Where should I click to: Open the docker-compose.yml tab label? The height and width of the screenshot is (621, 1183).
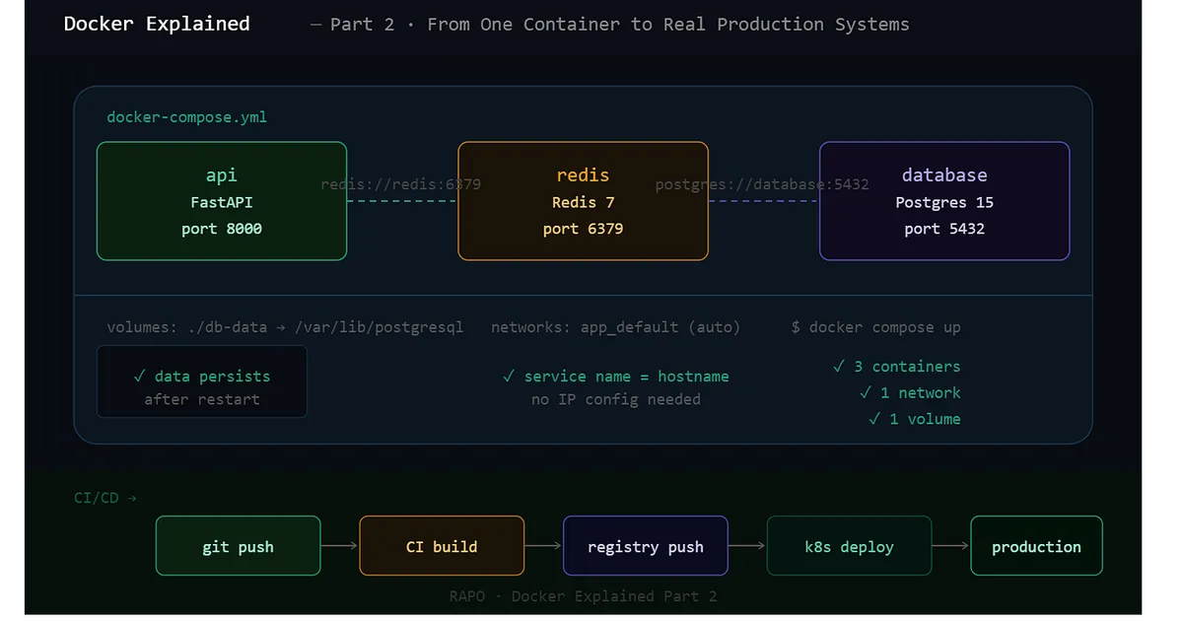pos(186,116)
